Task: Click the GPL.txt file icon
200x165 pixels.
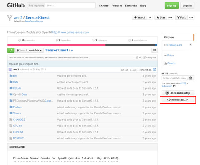Action: [10, 126]
